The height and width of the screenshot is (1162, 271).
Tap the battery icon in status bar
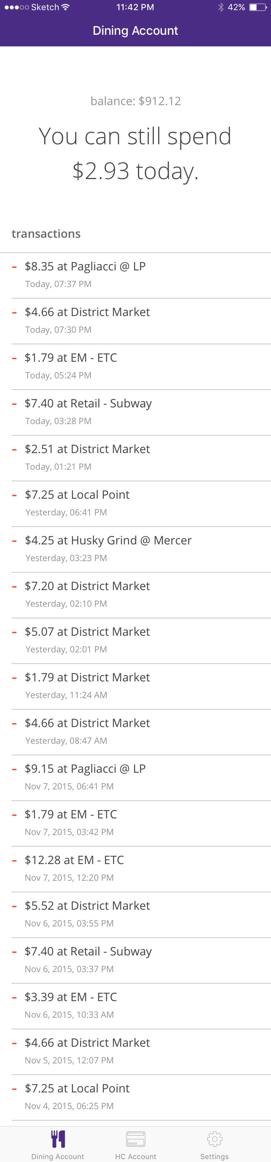(x=258, y=7)
